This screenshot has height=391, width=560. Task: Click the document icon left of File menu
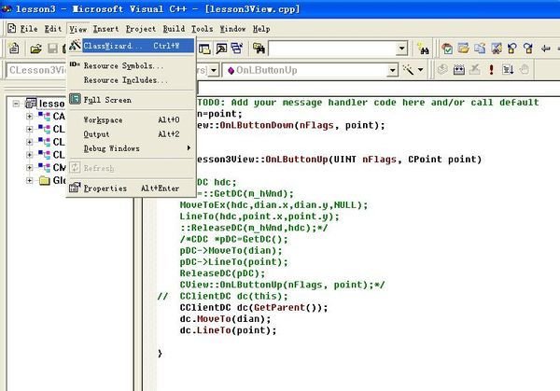[x=11, y=28]
